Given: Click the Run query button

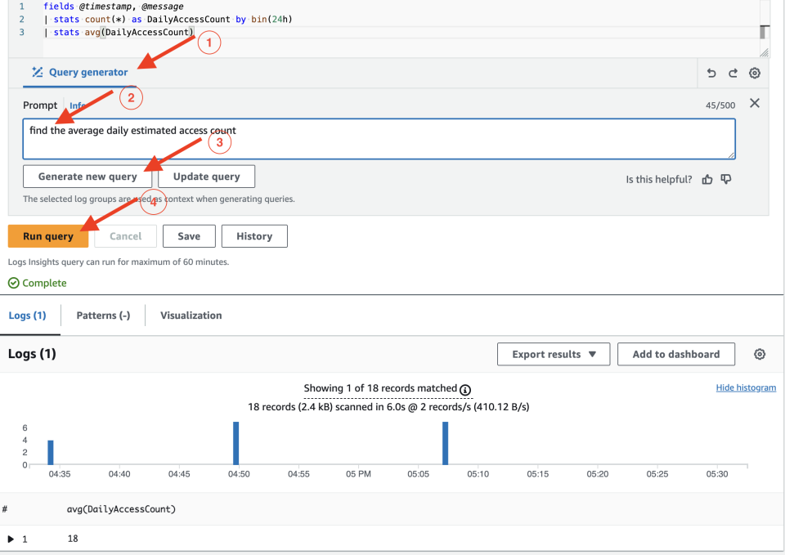Looking at the screenshot, I should (x=47, y=235).
